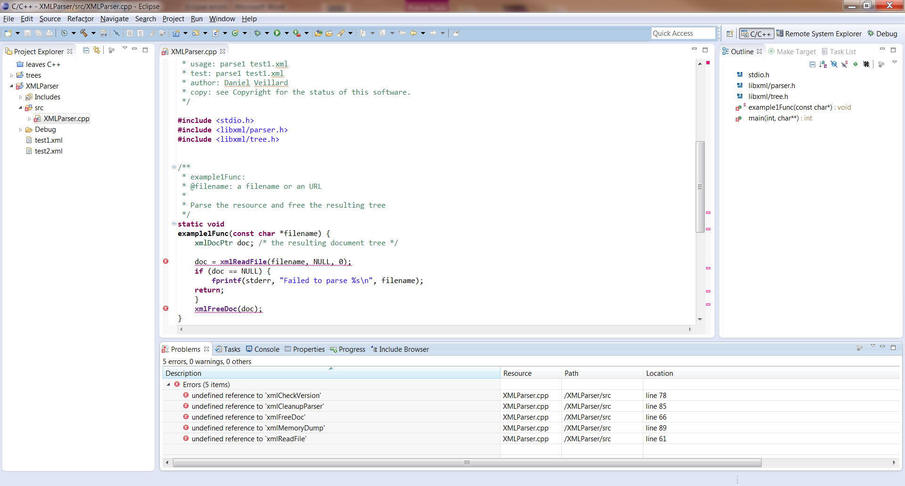This screenshot has height=486, width=905.
Task: Toggle Link with Editor in Project Explorer
Action: coord(97,50)
